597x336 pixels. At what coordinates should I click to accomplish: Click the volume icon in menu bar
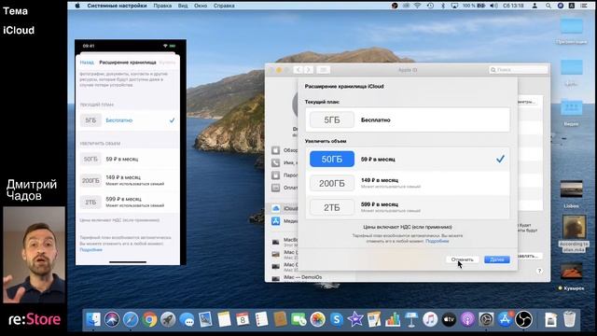(x=493, y=6)
